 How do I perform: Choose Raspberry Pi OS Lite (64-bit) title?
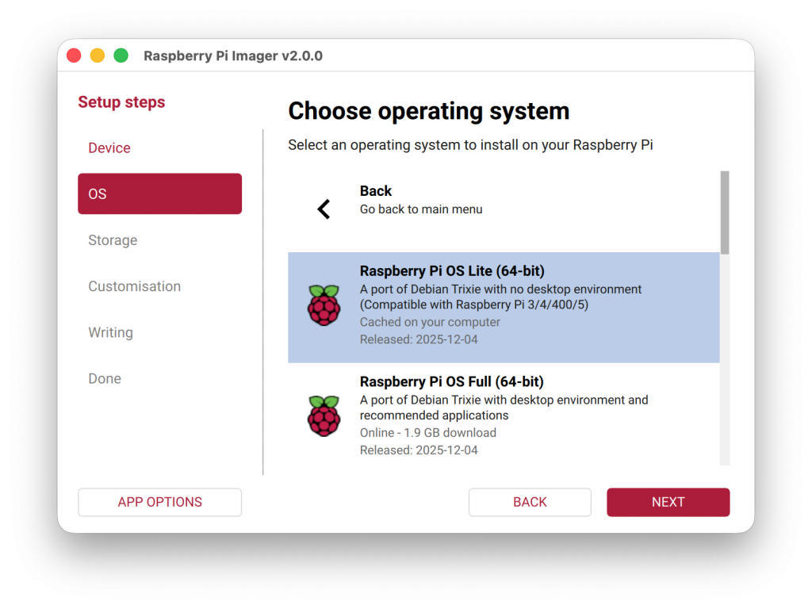[452, 271]
